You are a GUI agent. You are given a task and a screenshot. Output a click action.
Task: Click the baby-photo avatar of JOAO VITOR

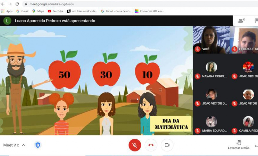click(x=248, y=94)
